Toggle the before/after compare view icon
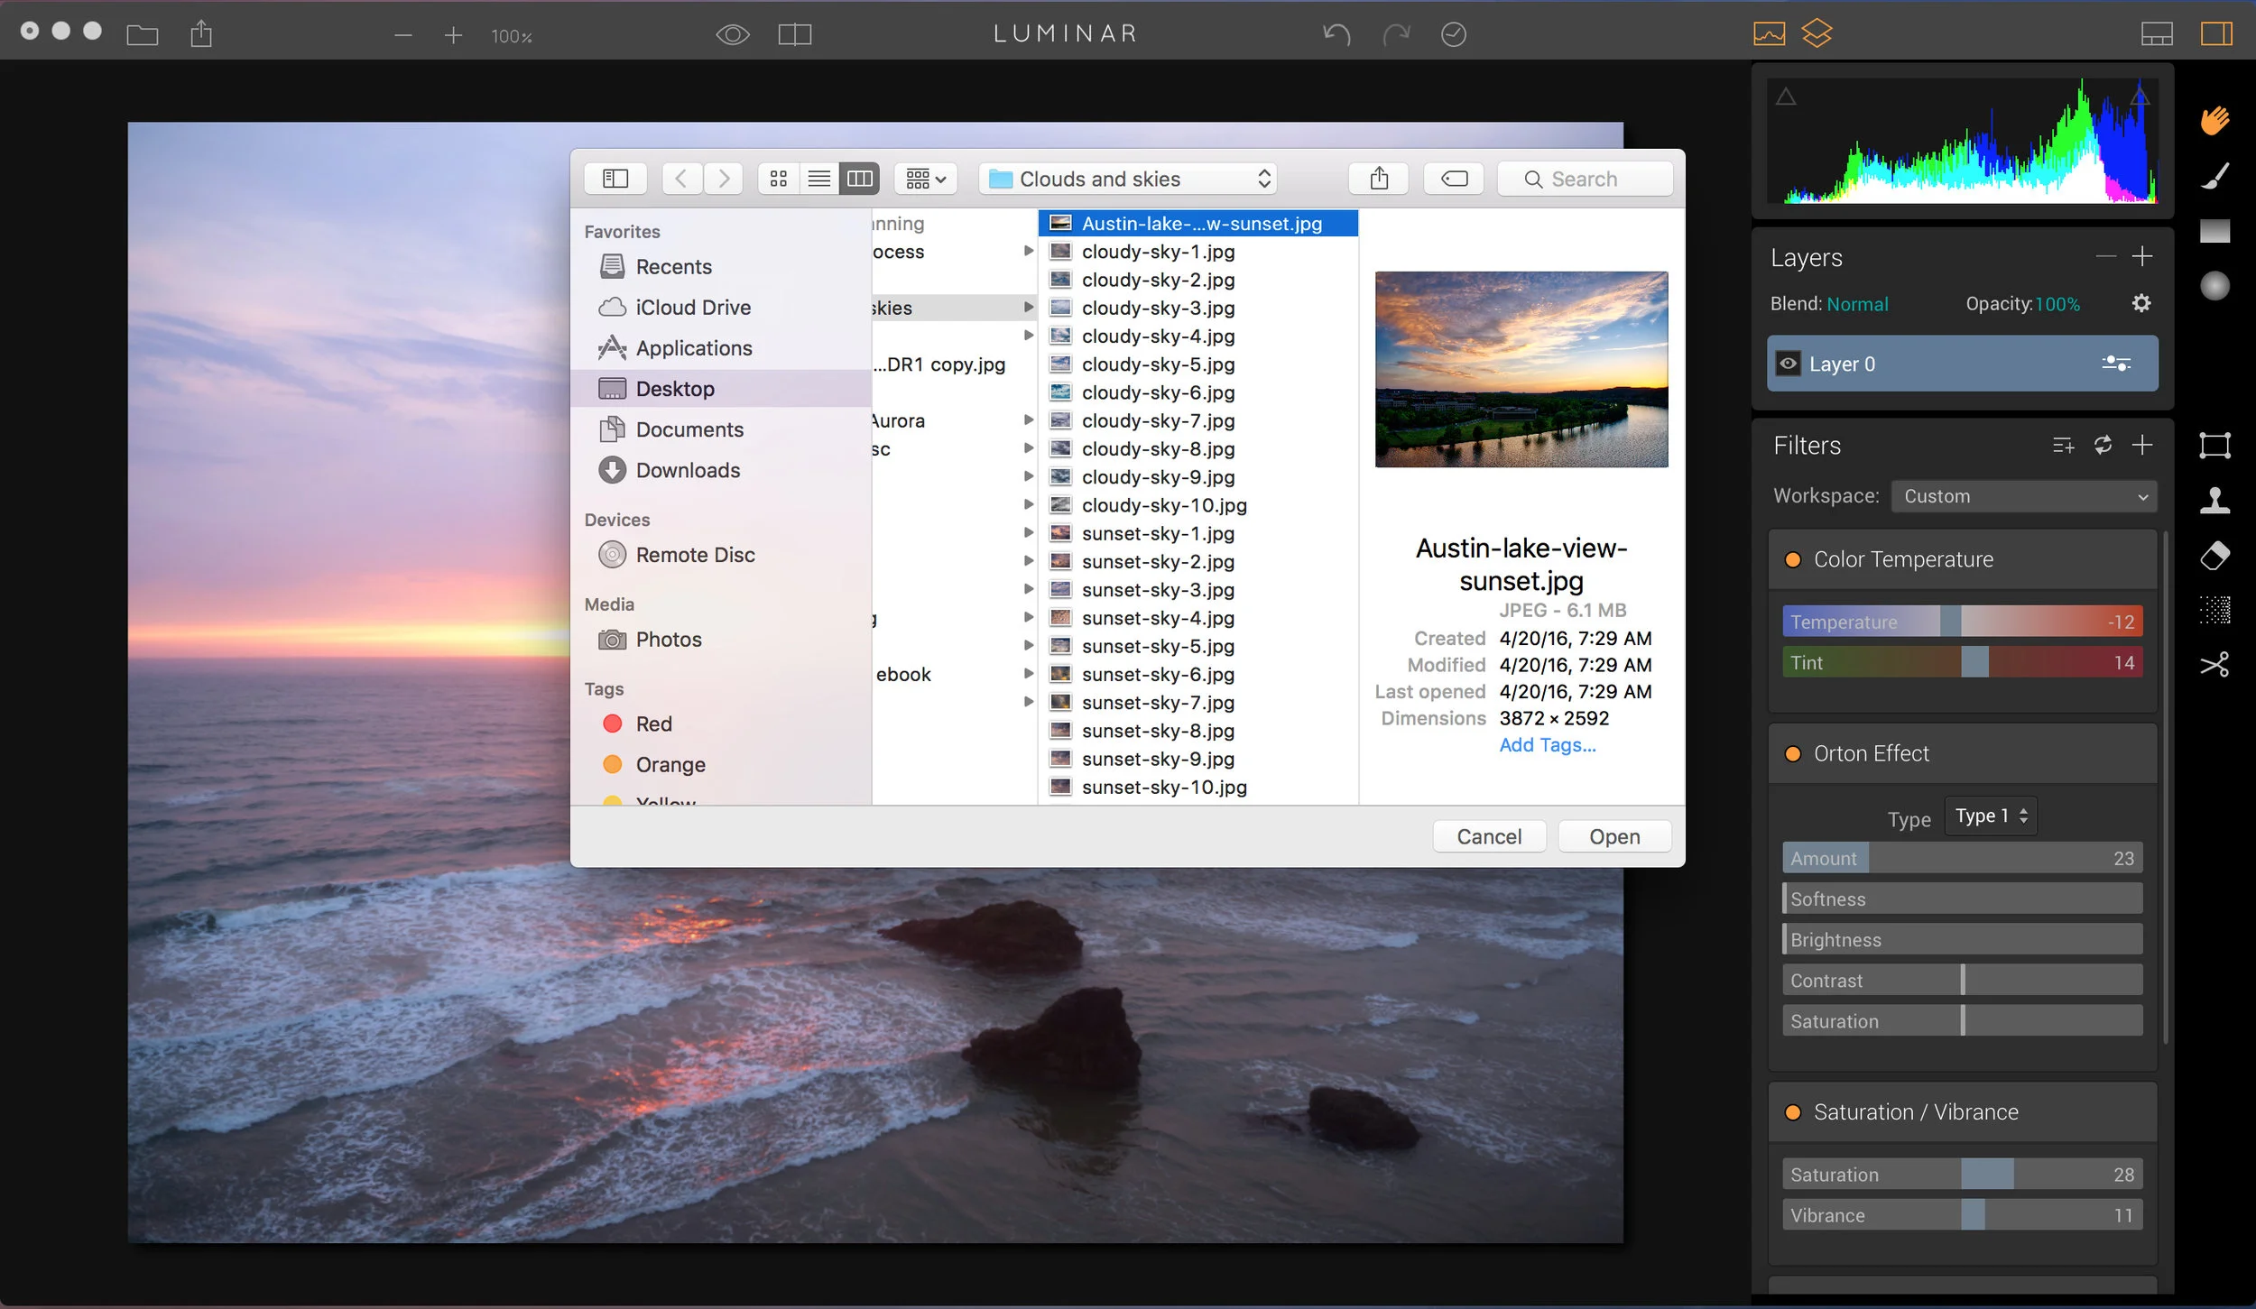The image size is (2256, 1309). point(795,34)
